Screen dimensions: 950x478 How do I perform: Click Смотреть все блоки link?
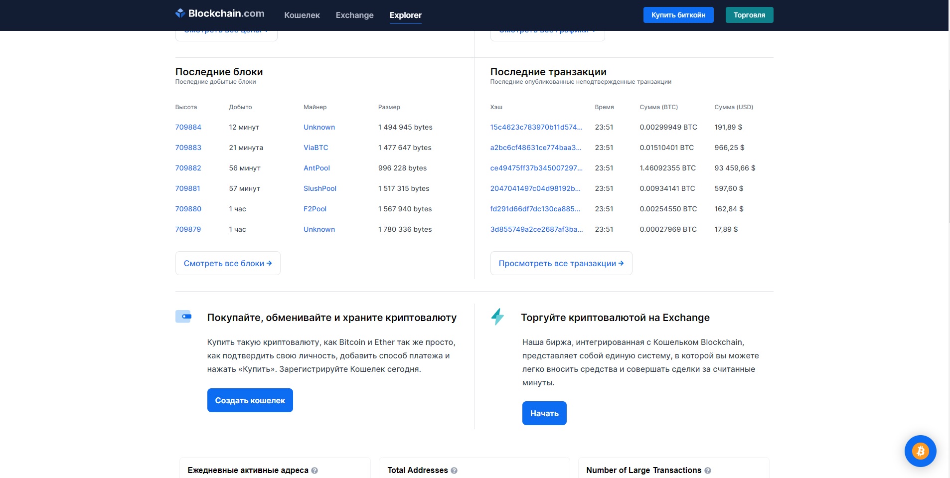click(228, 263)
